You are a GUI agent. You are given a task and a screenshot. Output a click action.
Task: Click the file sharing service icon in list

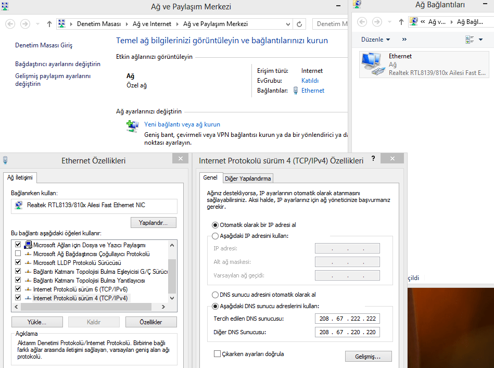pyautogui.click(x=28, y=245)
